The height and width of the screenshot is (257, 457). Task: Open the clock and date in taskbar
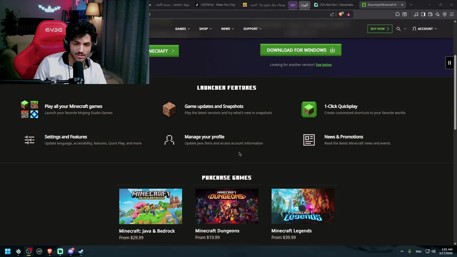point(446,251)
